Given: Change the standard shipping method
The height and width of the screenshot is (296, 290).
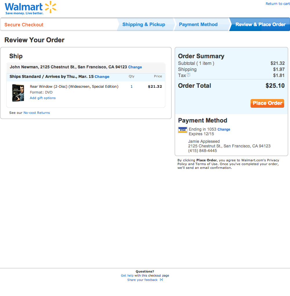Looking at the screenshot, I should [102, 76].
